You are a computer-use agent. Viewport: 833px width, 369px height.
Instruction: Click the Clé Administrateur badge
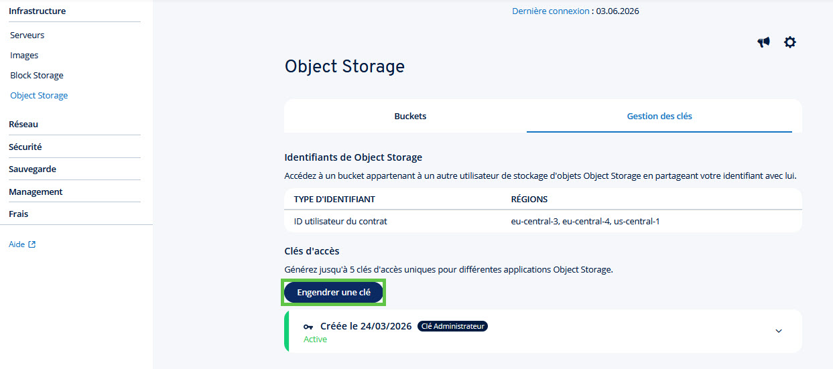452,326
